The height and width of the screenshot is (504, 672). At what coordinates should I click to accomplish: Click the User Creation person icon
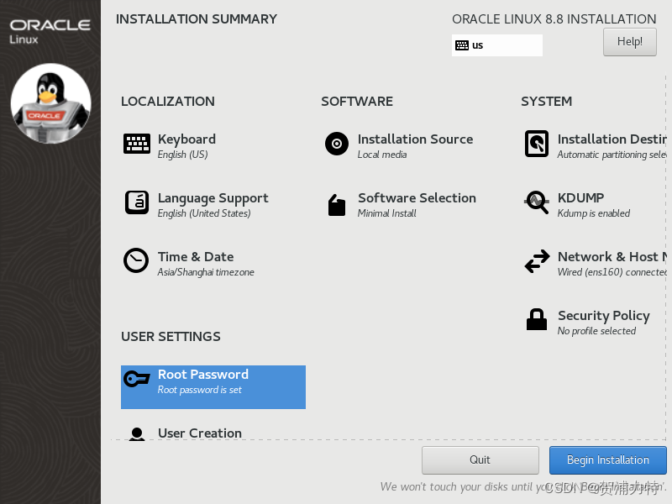137,433
